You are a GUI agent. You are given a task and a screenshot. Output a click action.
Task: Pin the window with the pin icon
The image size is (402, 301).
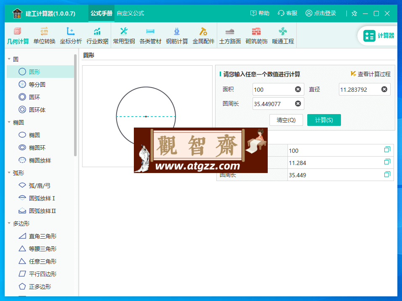(x=354, y=13)
